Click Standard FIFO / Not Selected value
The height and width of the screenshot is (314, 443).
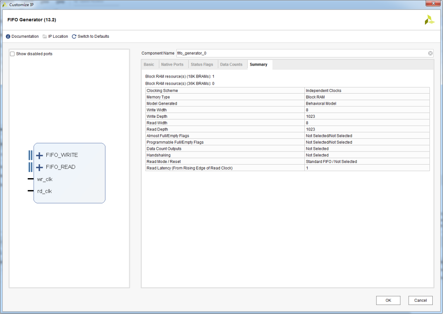[331, 162]
